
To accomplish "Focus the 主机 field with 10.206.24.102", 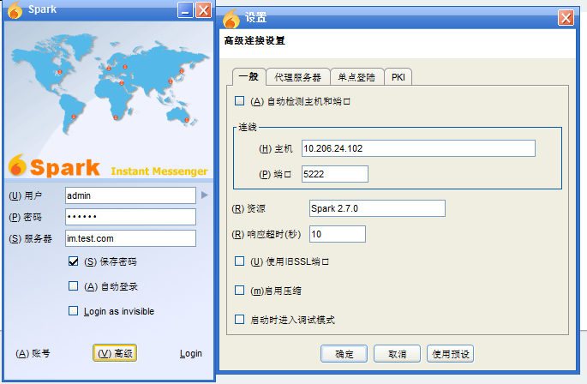I will tap(418, 148).
